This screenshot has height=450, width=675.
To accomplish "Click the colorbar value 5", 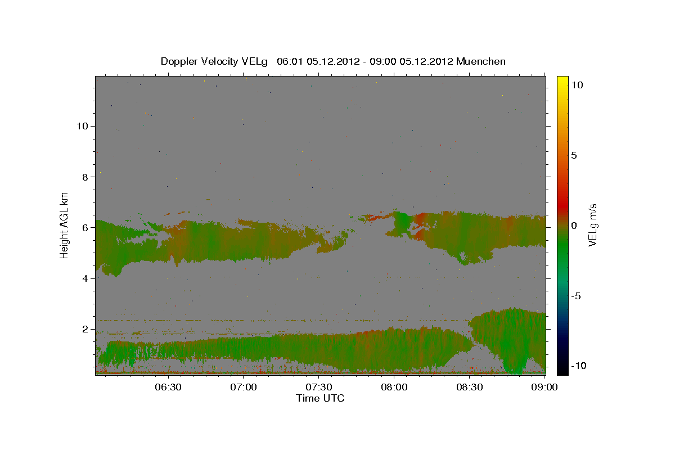I will tap(575, 155).
